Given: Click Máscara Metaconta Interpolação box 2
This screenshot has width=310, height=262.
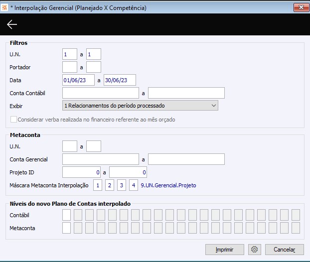Looking at the screenshot, I should click(110, 185).
